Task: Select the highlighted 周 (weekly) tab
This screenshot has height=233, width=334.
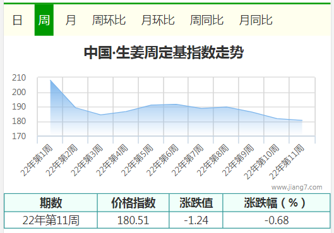Action: coord(44,20)
